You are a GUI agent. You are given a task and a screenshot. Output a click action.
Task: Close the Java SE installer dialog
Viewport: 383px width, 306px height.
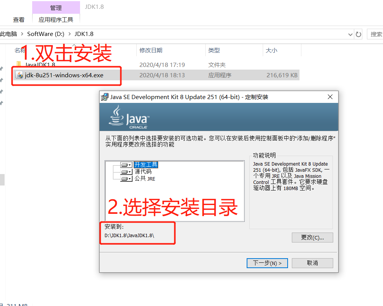click(x=330, y=97)
